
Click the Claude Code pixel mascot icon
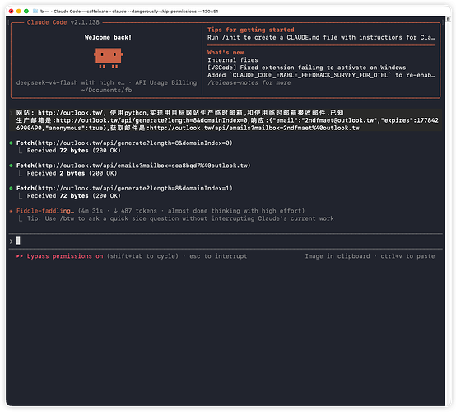pos(108,59)
